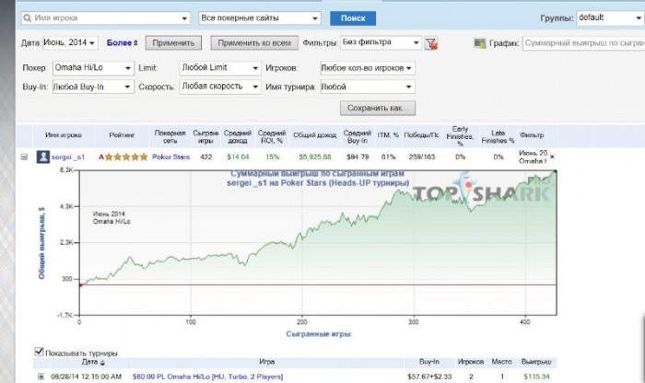Open the Имя турнира Любой dropdown
645x383 pixels.
[x=368, y=87]
